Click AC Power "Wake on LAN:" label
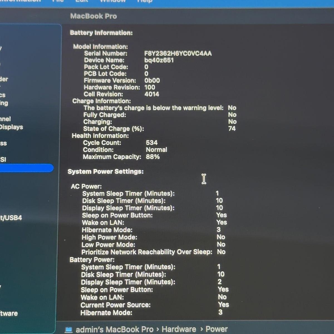The width and height of the screenshot is (334, 334). (x=103, y=222)
